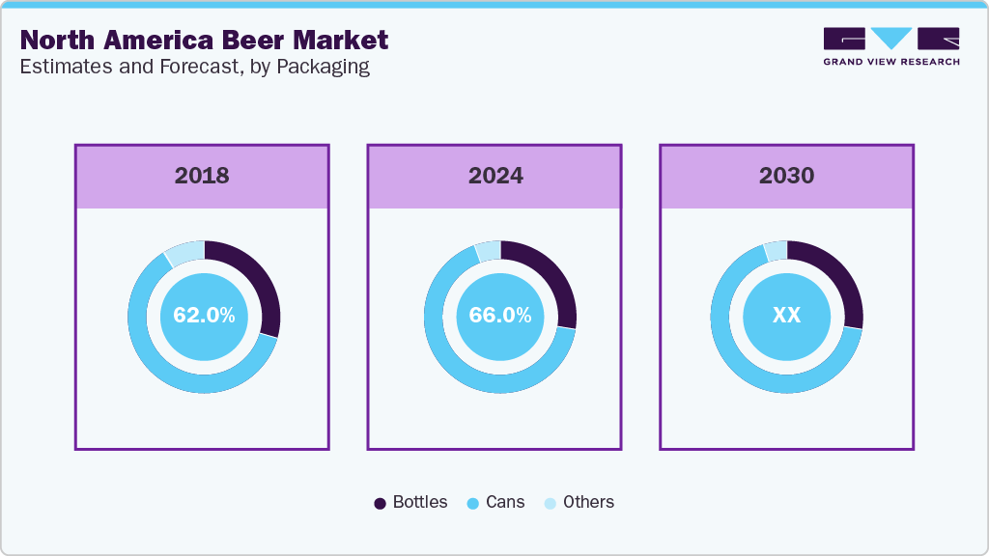The image size is (989, 556).
Task: Click the 2030 panel header
Action: pos(786,176)
